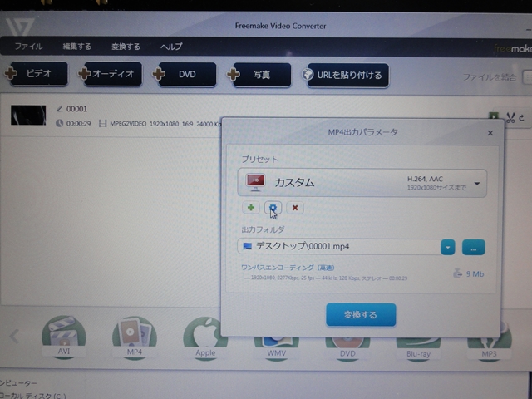The width and height of the screenshot is (532, 399).
Task: Click the green plus add preset icon
Action: (x=251, y=207)
